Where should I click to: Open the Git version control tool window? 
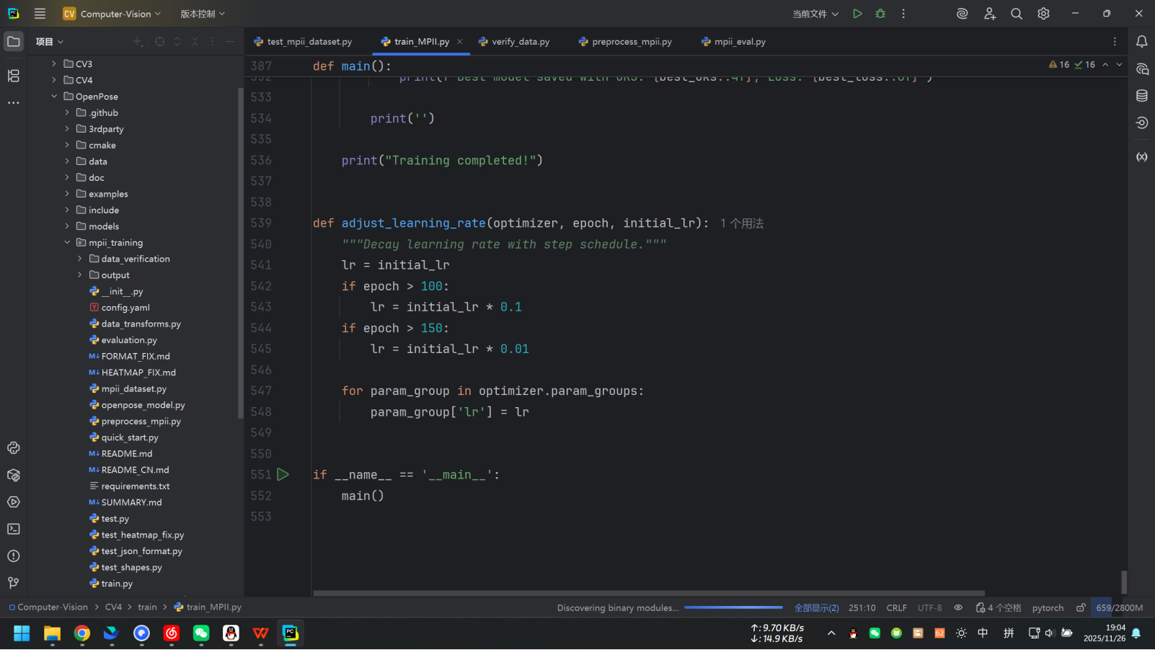click(x=13, y=583)
